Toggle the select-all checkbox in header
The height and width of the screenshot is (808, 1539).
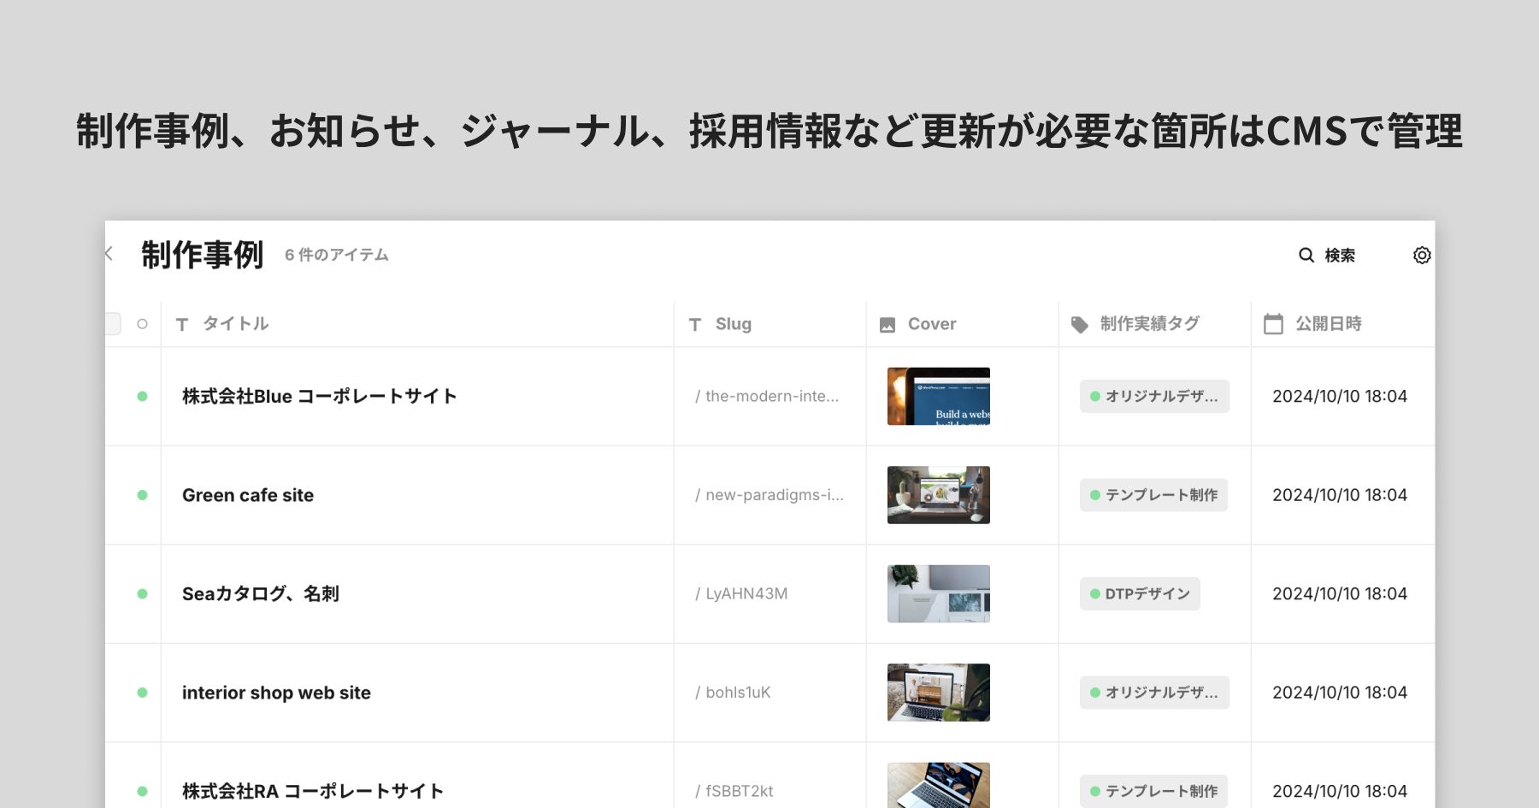click(x=112, y=324)
